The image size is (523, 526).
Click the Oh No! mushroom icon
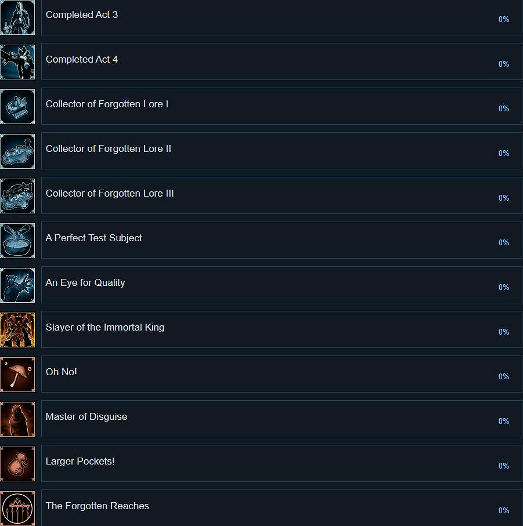17,374
